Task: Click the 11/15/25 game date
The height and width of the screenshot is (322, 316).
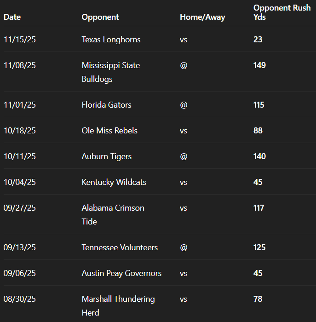Action: click(x=19, y=40)
